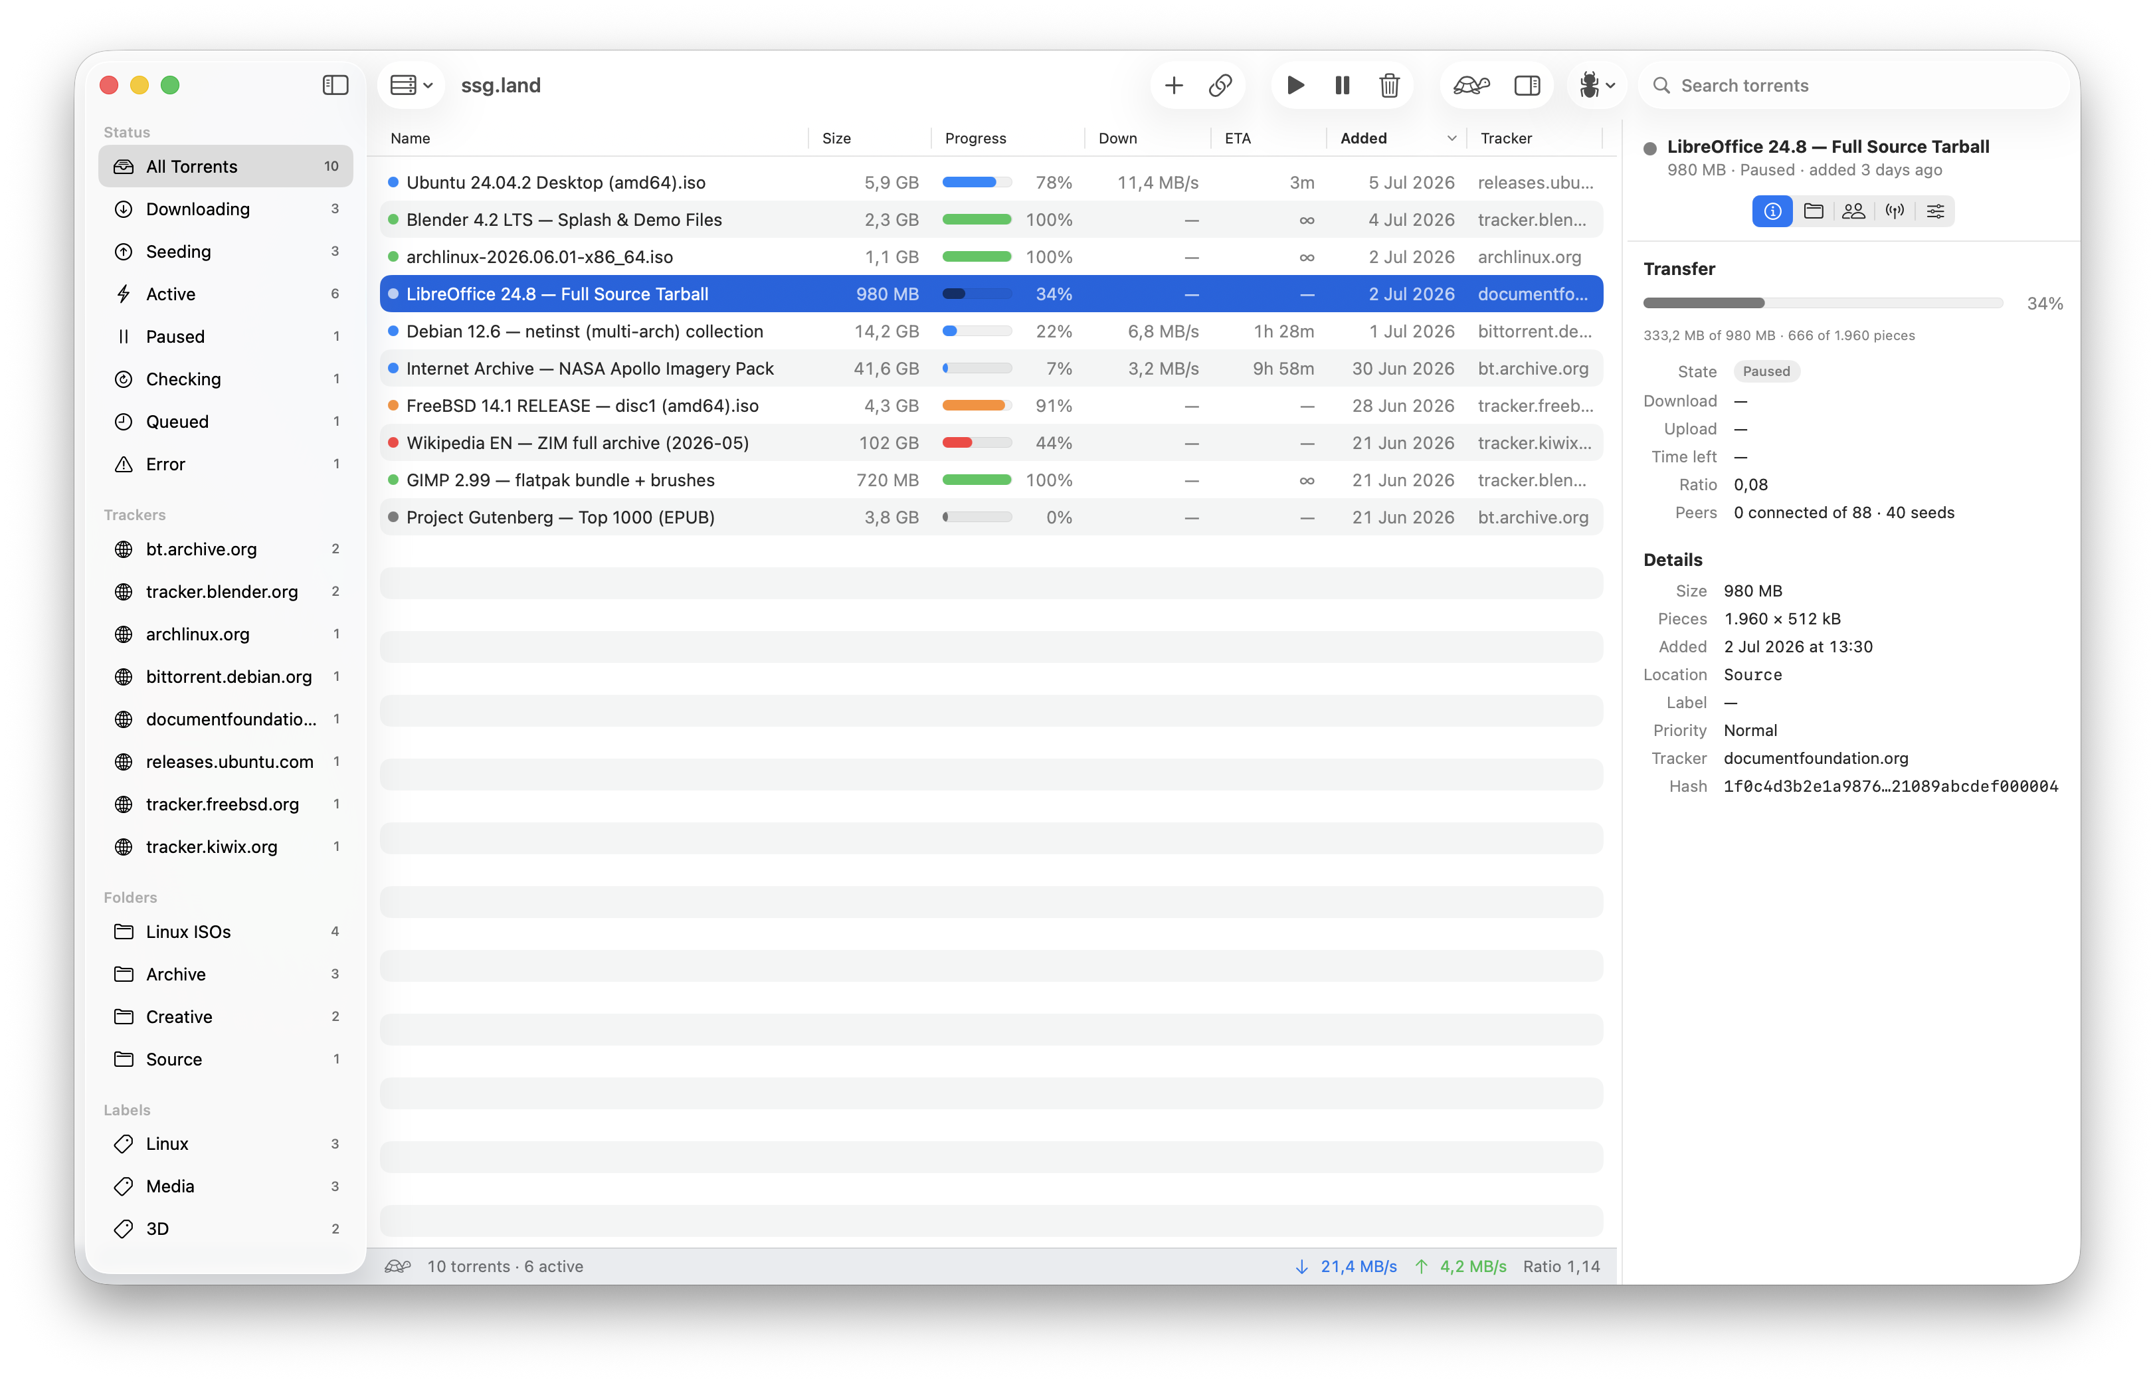Add torrent from link icon

click(x=1220, y=85)
